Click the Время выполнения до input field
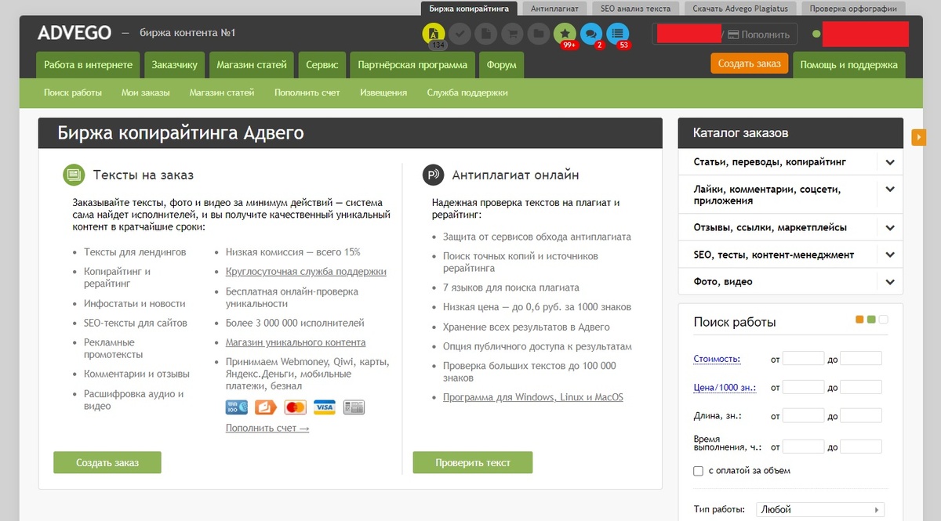941x521 pixels. point(861,447)
